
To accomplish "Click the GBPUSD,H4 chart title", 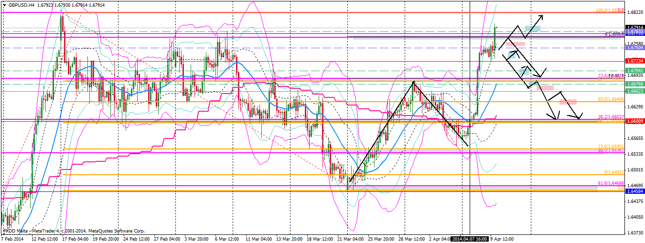I will [x=22, y=5].
